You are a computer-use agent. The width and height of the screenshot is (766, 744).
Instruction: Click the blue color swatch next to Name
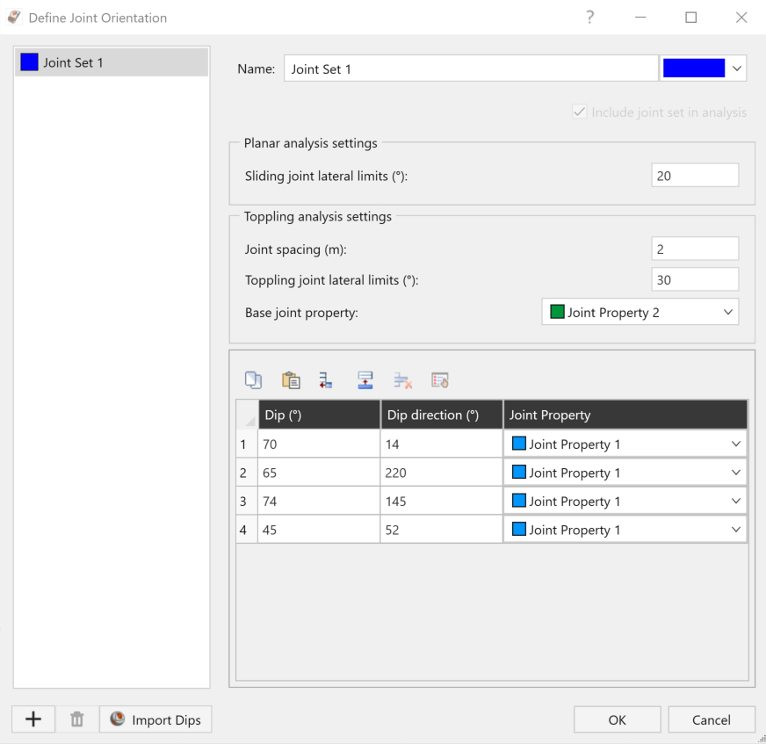pos(694,69)
